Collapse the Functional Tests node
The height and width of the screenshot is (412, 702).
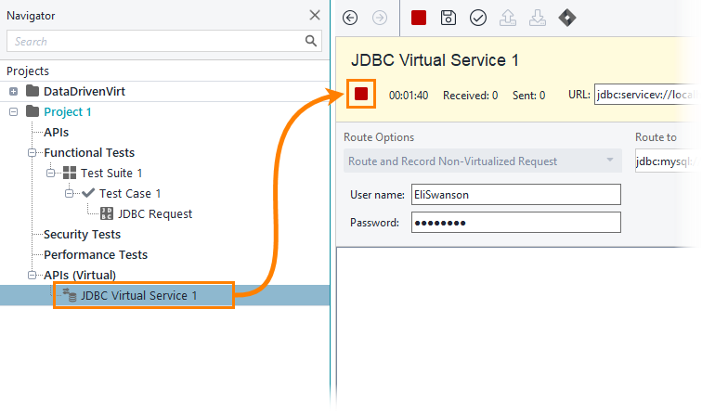[32, 152]
